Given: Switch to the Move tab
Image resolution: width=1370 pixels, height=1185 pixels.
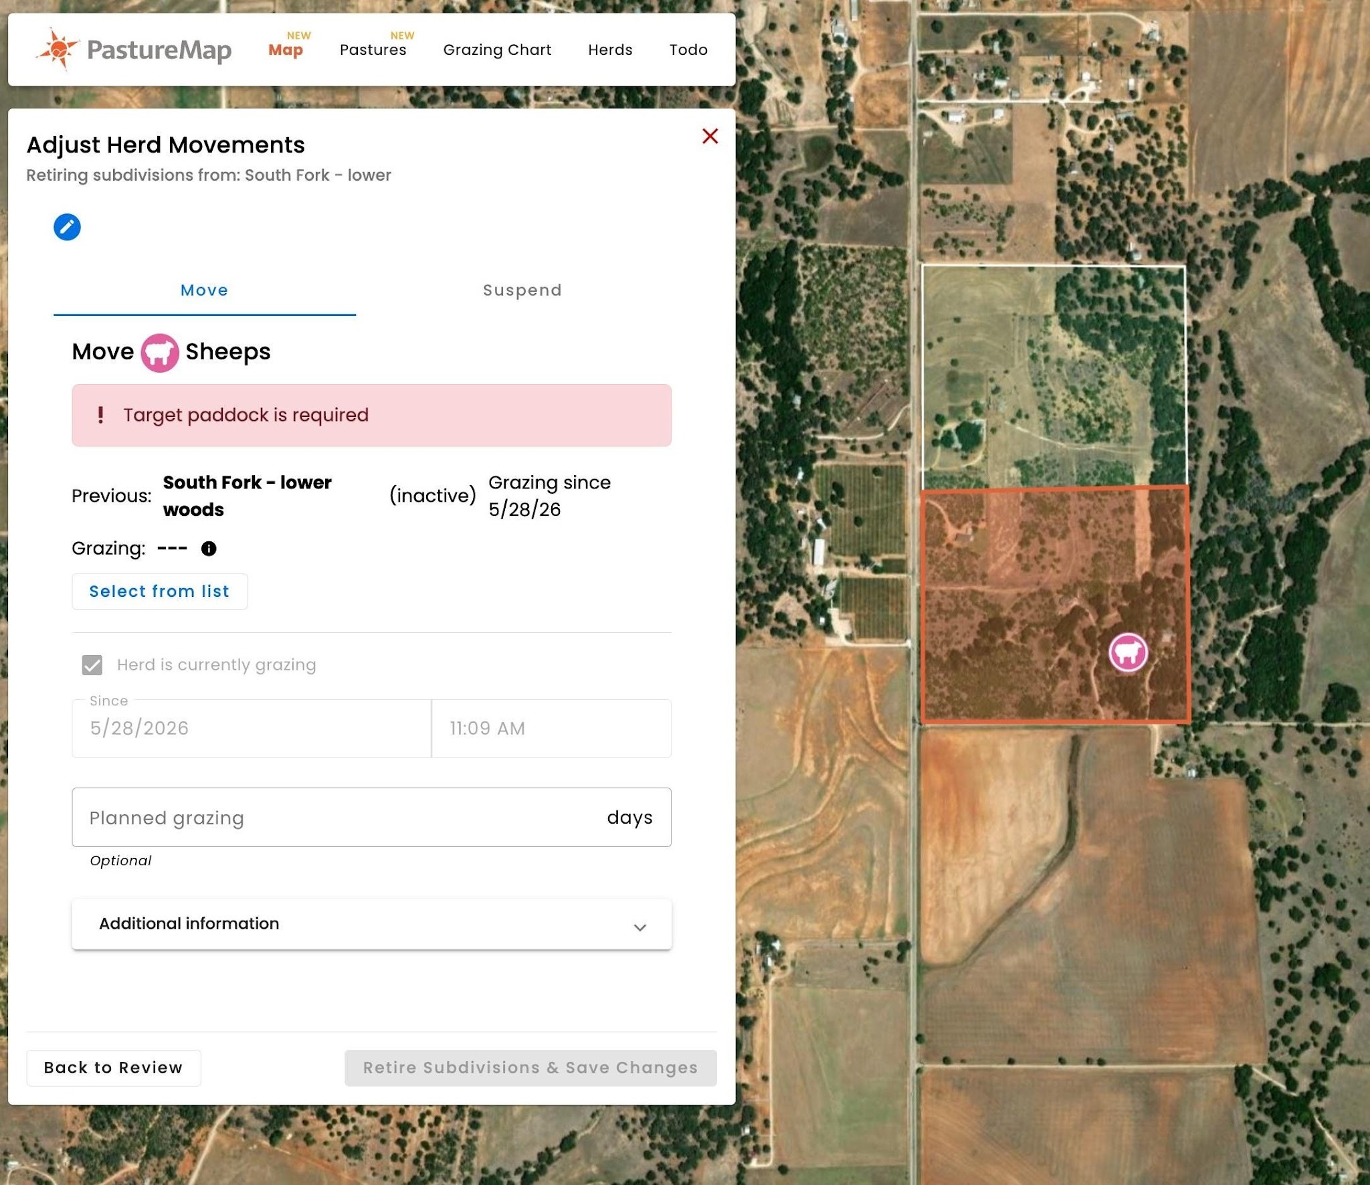Looking at the screenshot, I should [205, 290].
